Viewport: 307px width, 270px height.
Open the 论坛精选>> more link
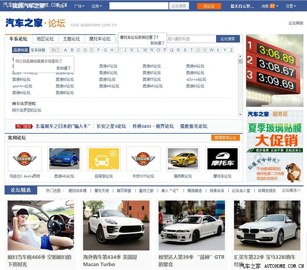tap(291, 190)
